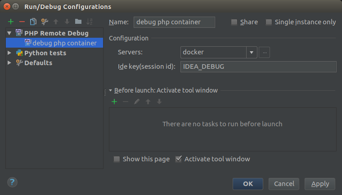Remove the selected configuration with red minus
Image resolution: width=342 pixels, height=195 pixels.
point(22,22)
